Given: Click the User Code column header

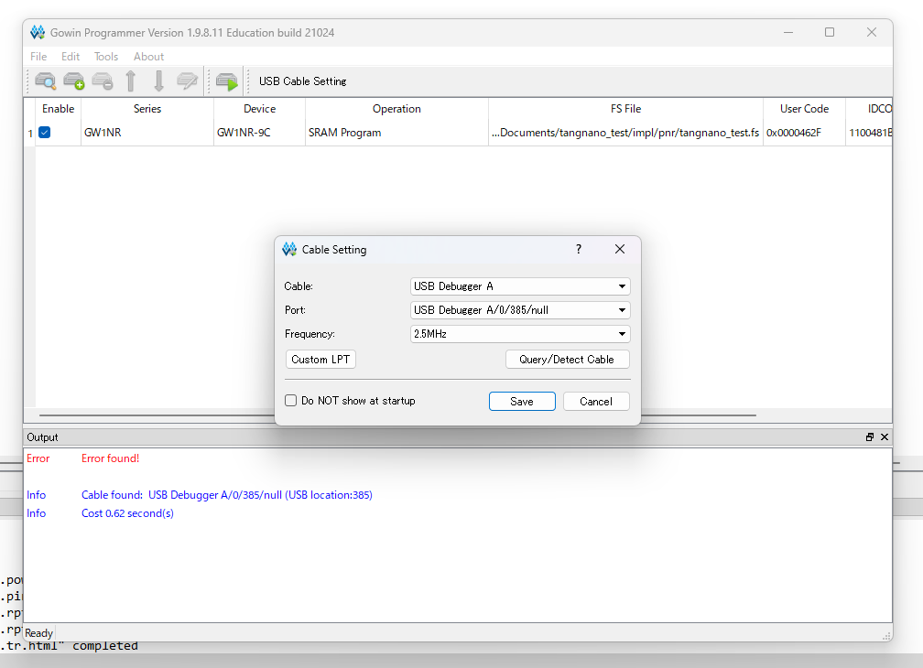Looking at the screenshot, I should (804, 109).
